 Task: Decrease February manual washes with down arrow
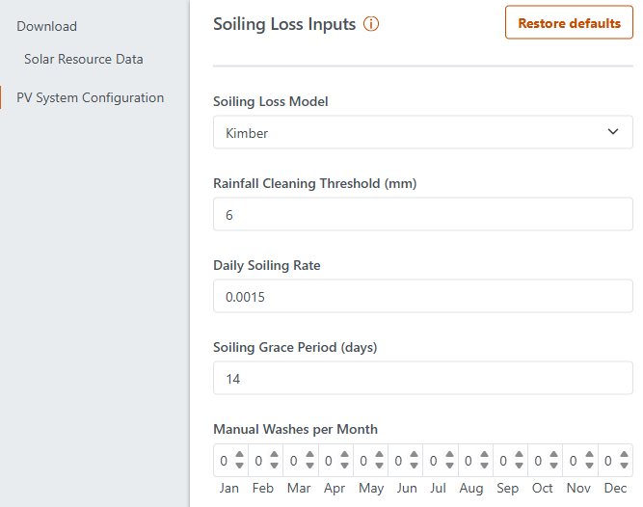(275, 466)
